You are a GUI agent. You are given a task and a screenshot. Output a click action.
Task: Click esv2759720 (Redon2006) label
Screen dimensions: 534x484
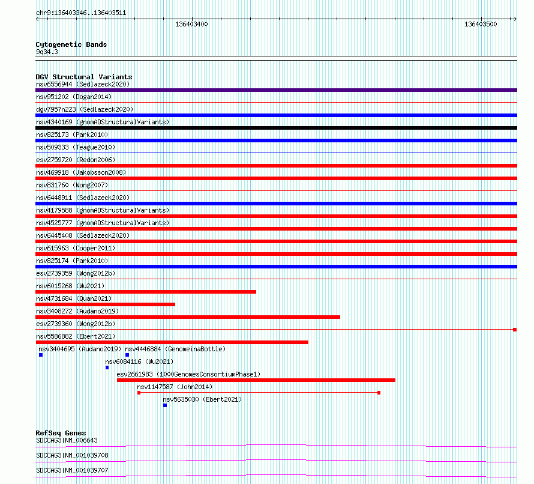point(76,160)
